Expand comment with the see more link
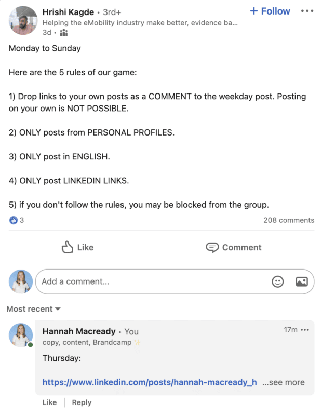This screenshot has width=322, height=417. (284, 382)
